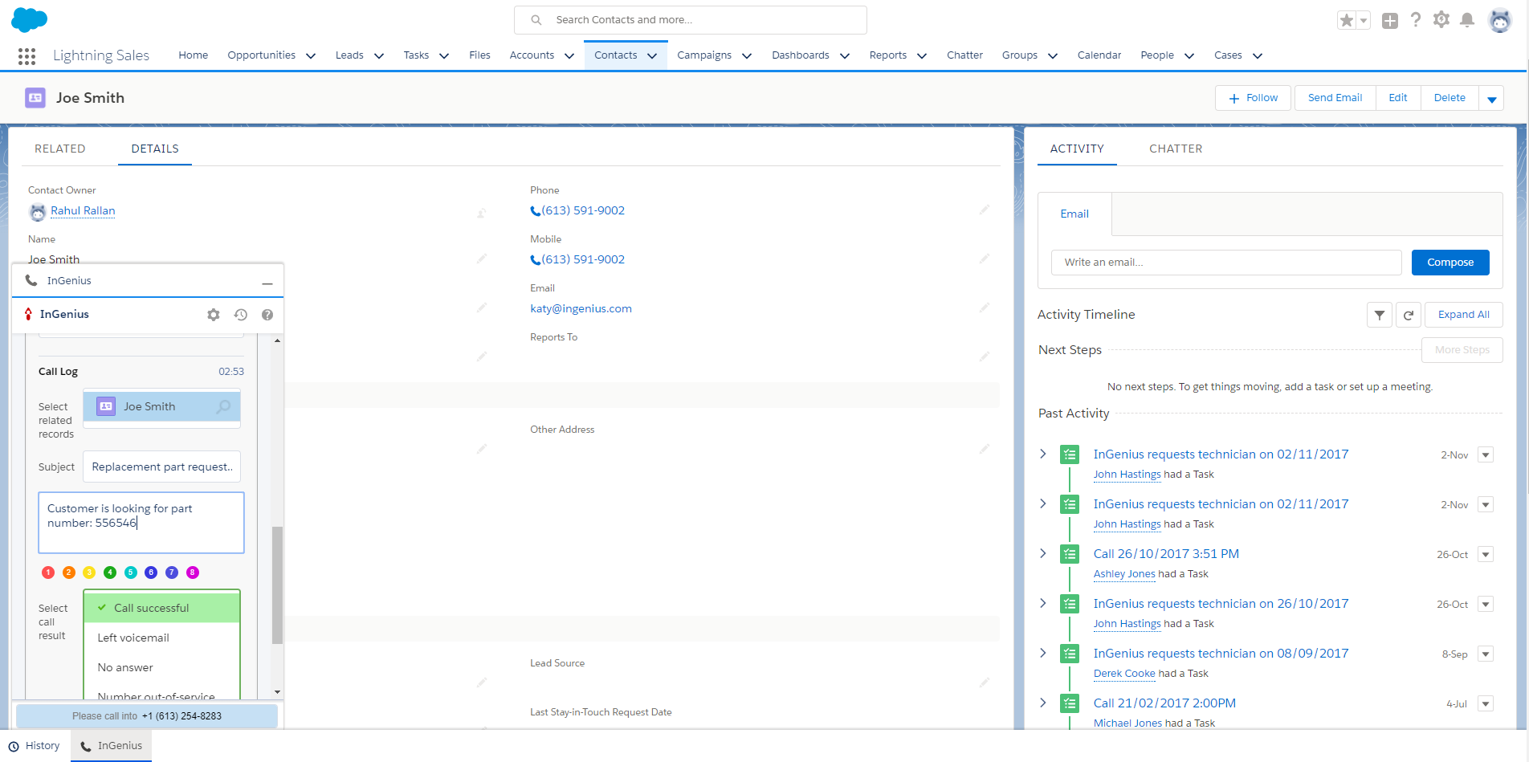Select the magenta number 8 color dot

click(x=193, y=573)
